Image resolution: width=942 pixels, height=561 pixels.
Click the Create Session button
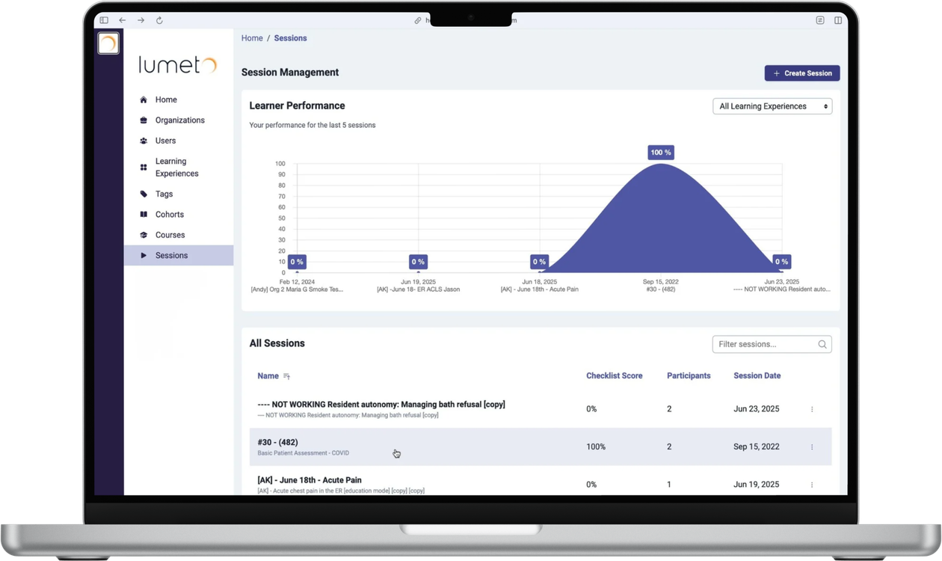[802, 73]
